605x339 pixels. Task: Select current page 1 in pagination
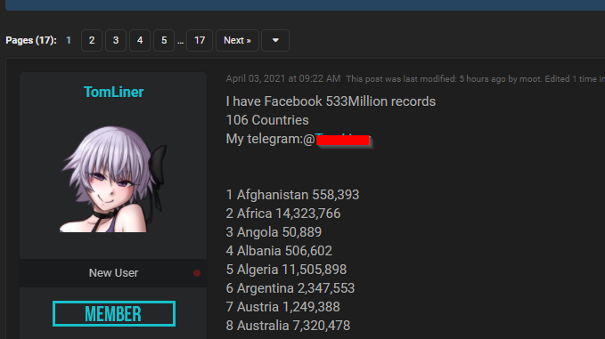click(69, 40)
